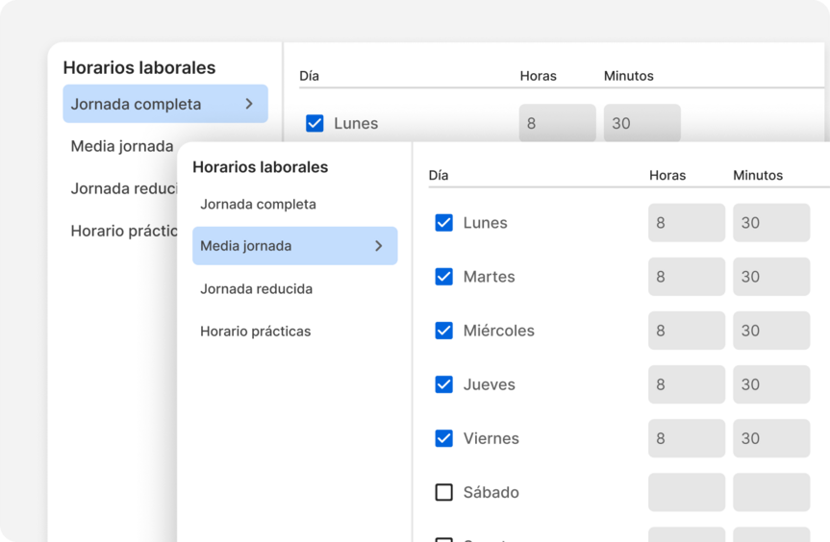Viewport: 830px width, 542px height.
Task: Select Media jornada in the back panel list
Action: point(121,147)
